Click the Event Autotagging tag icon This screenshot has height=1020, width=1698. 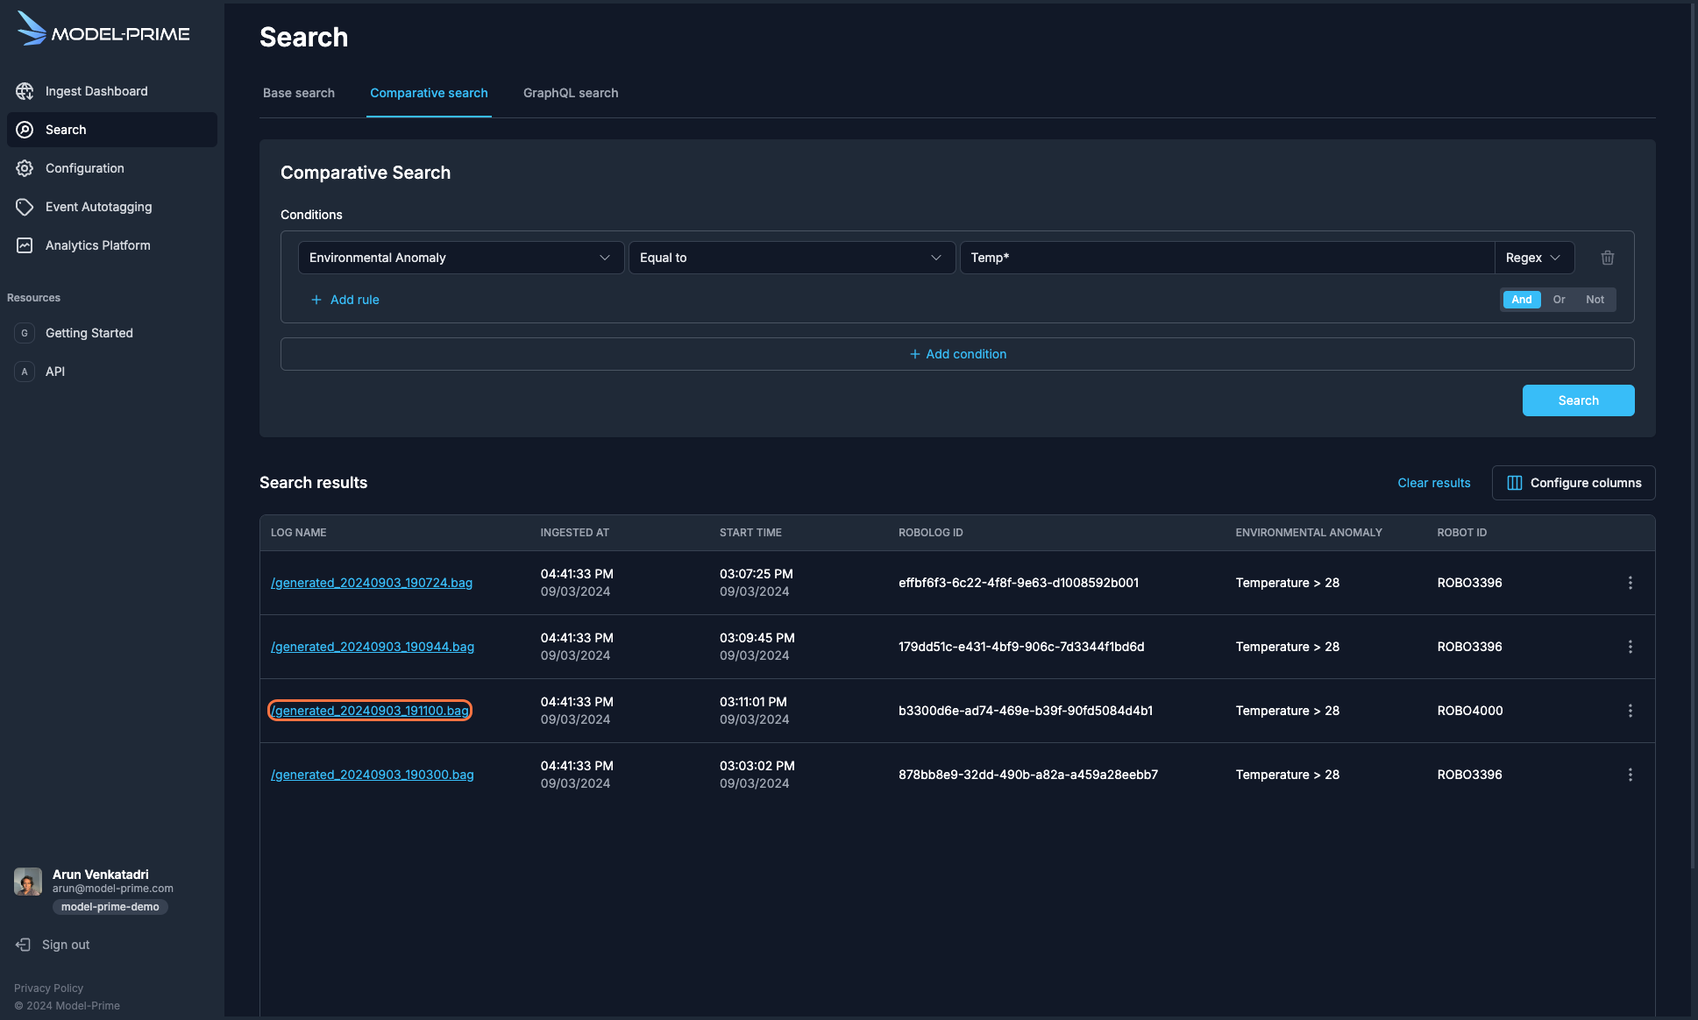point(25,207)
